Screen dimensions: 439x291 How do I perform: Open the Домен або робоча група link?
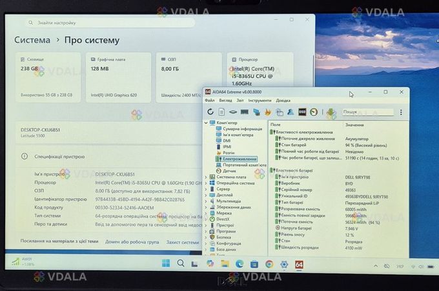(x=132, y=241)
